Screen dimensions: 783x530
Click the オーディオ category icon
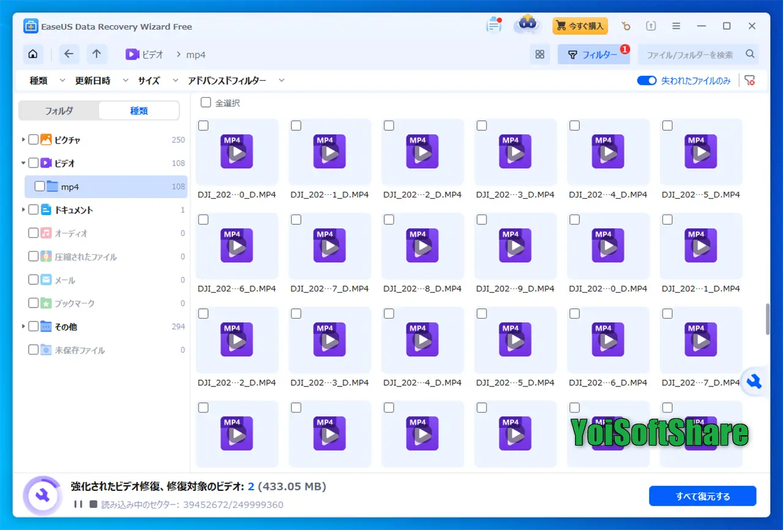[46, 233]
